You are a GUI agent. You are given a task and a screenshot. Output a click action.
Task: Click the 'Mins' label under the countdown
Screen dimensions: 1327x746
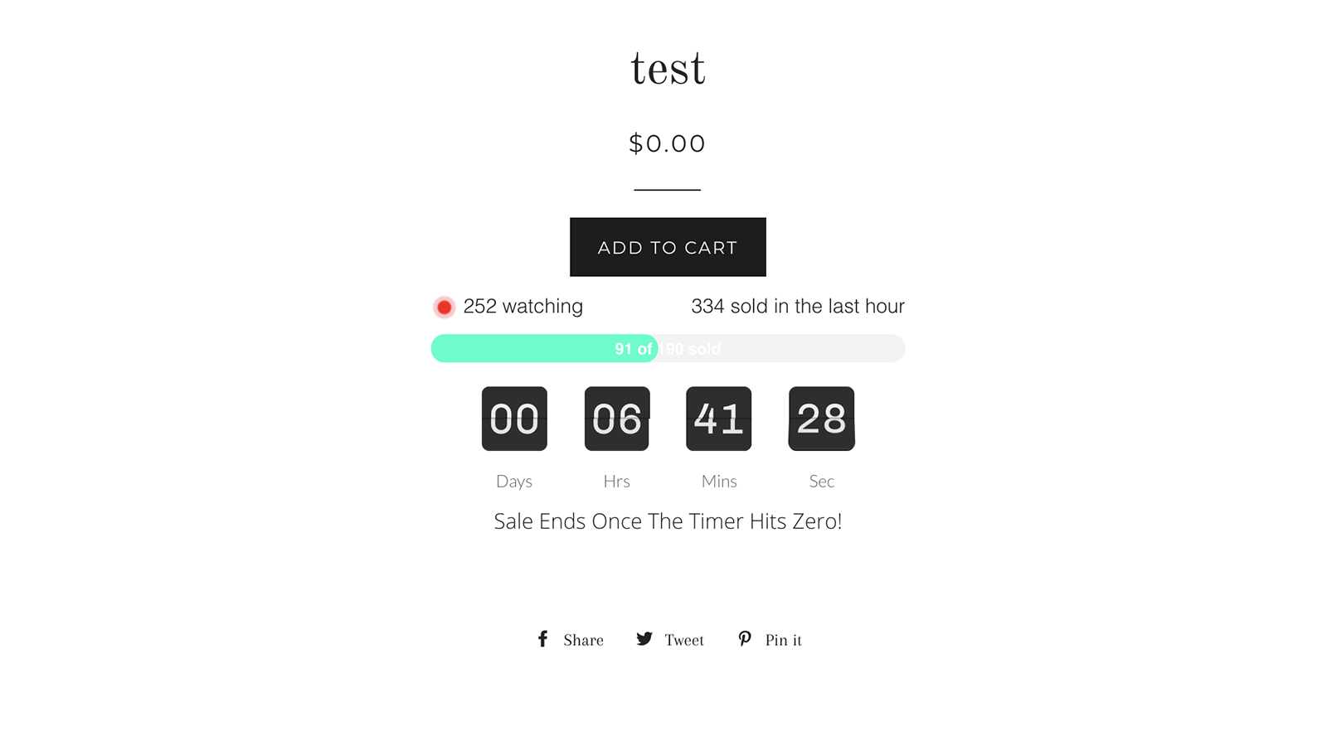coord(718,481)
